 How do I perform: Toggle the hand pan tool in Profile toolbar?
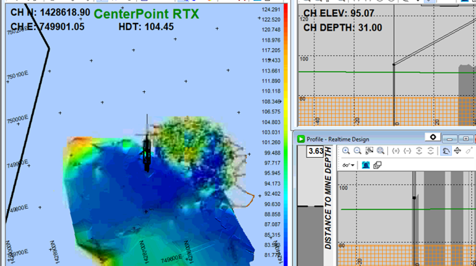[446, 151]
